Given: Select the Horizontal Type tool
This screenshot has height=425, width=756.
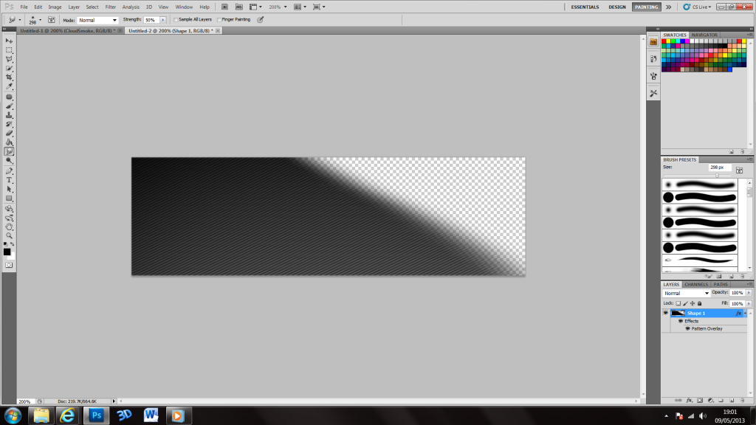Looking at the screenshot, I should (x=10, y=180).
